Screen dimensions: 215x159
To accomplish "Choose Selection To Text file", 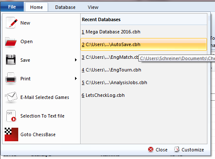I will point(41,116).
